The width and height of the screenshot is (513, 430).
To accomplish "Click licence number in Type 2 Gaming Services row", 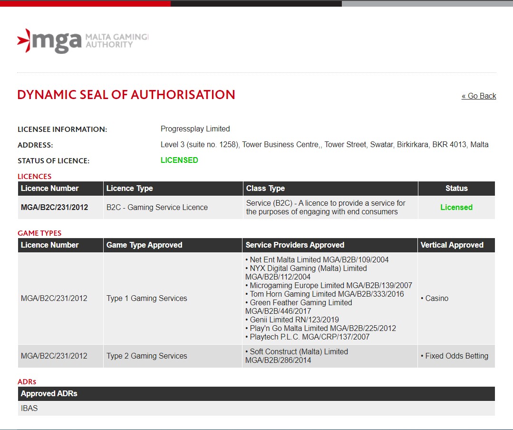I will coord(54,356).
